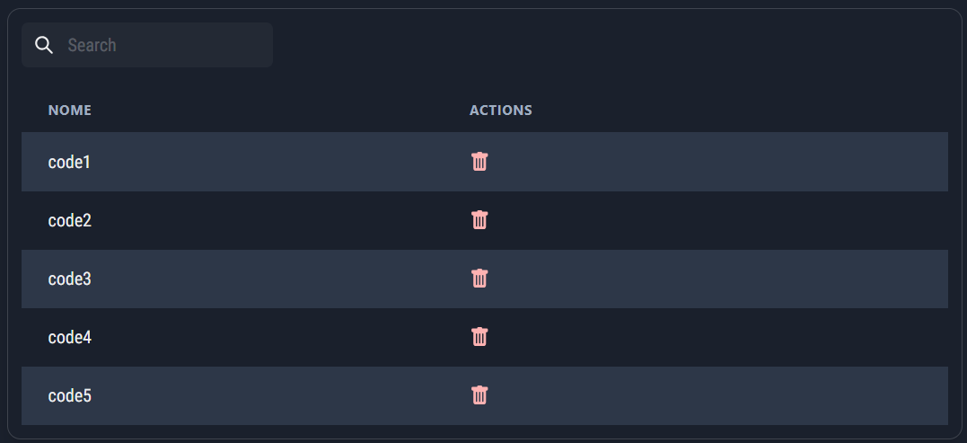This screenshot has width=967, height=443.
Task: Choose the code5 name label
Action: tap(69, 396)
